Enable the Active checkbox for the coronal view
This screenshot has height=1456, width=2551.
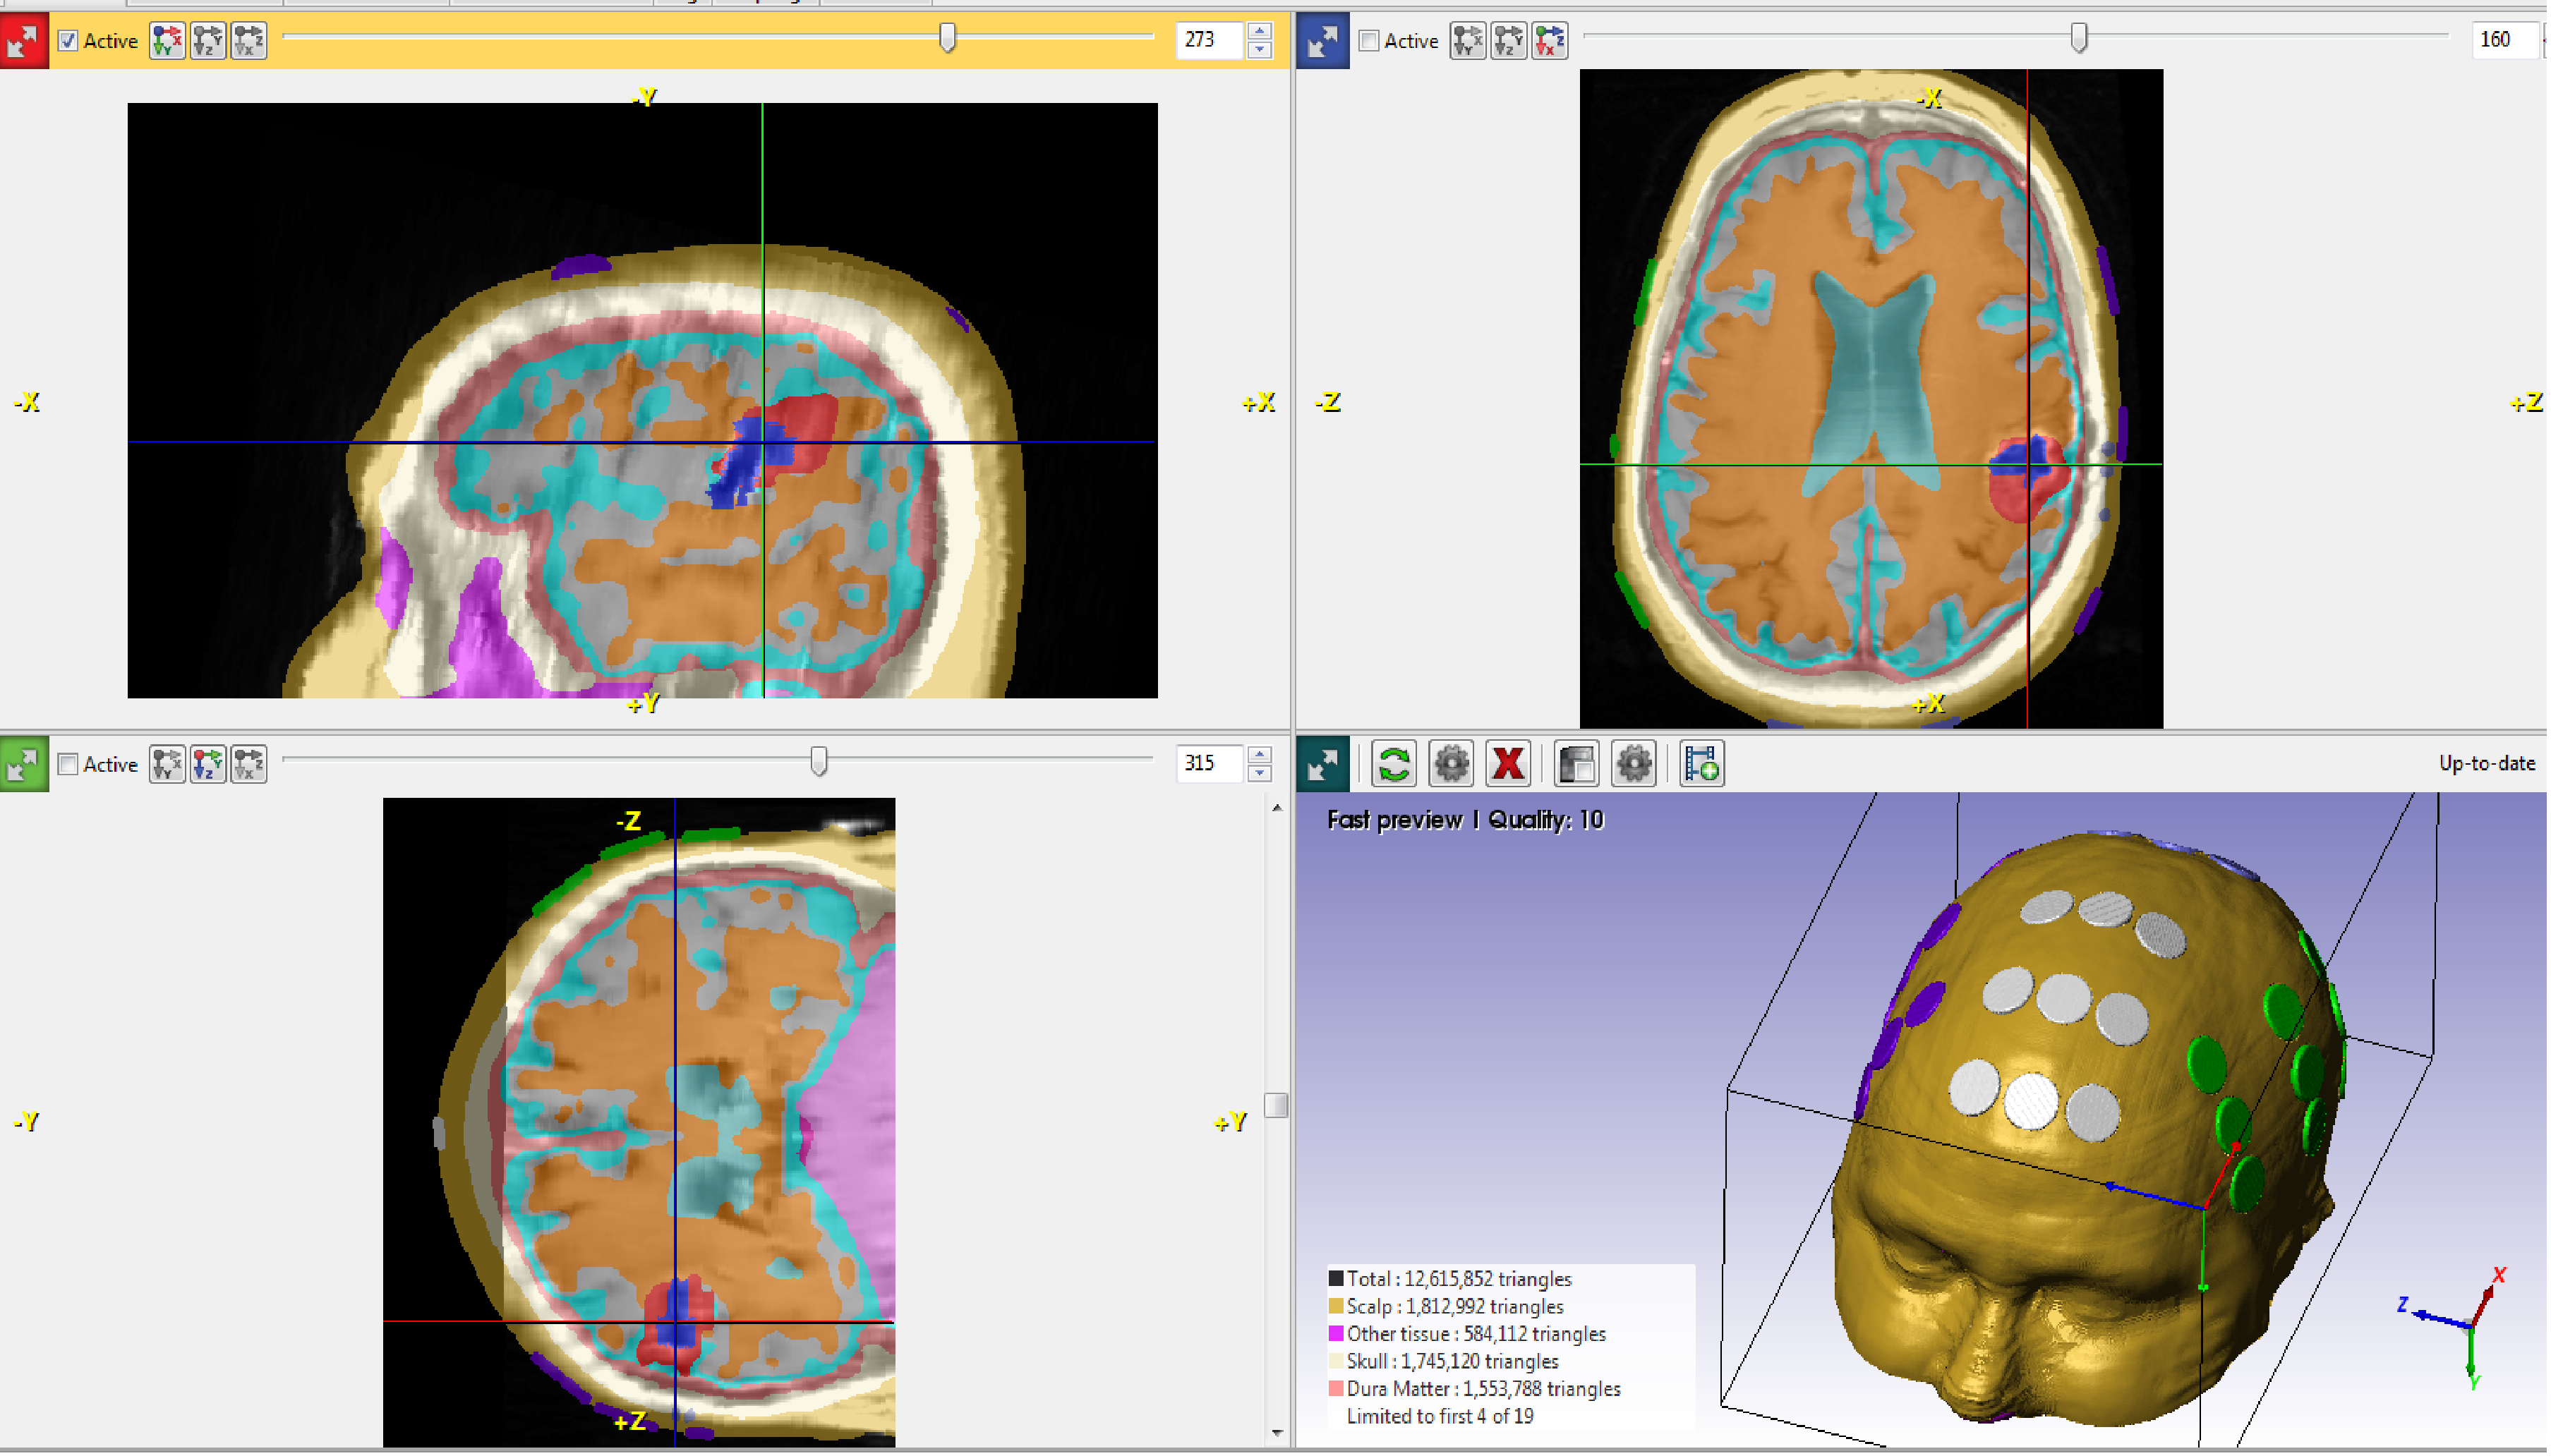[68, 763]
